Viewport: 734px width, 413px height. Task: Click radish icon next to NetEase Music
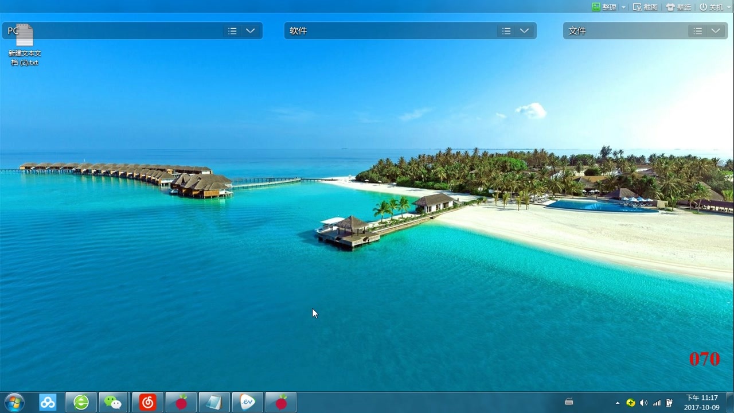181,402
